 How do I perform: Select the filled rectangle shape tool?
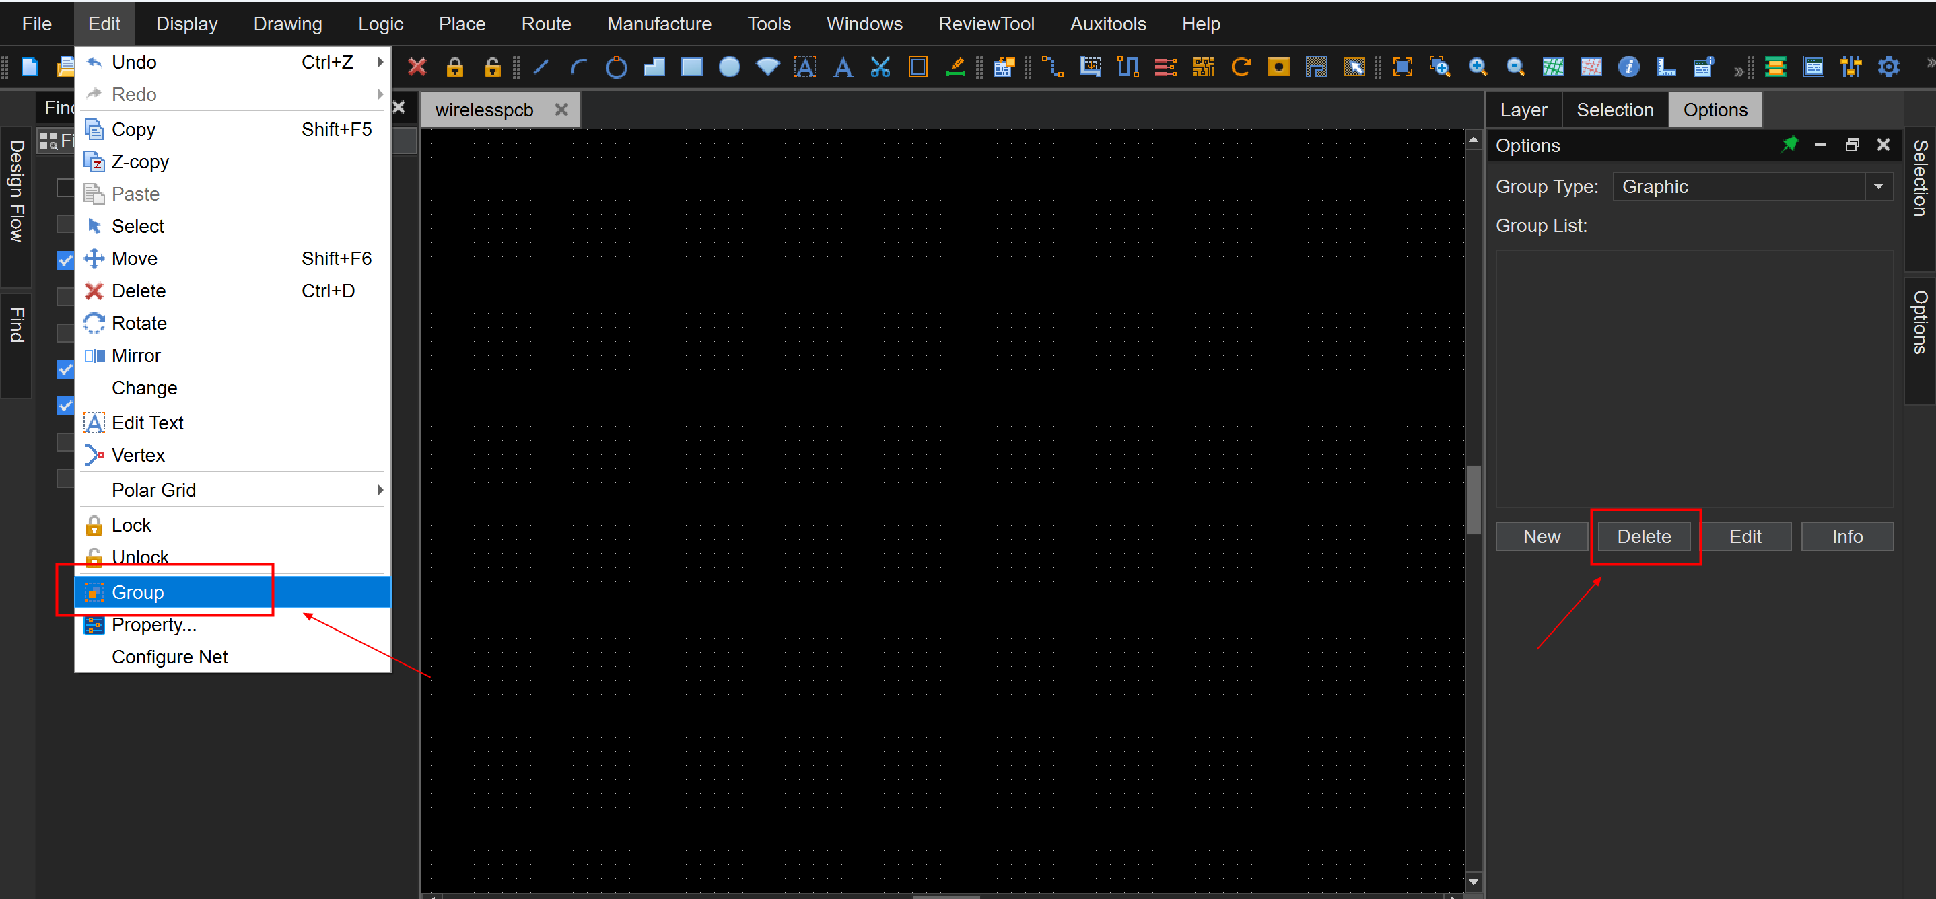click(691, 67)
